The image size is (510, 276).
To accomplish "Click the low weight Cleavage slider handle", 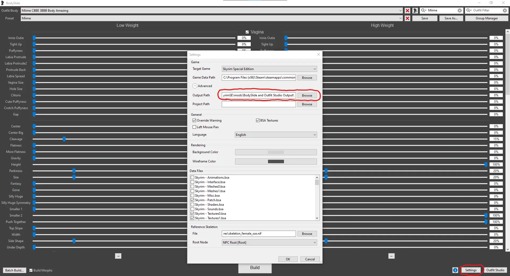I will tap(64, 139).
